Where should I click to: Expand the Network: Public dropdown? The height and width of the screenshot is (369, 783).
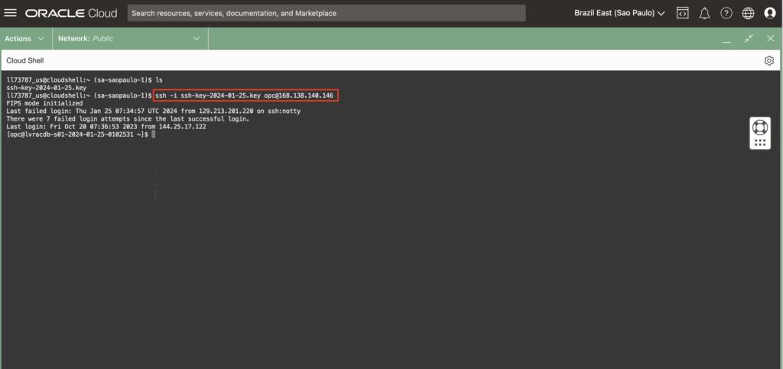tap(129, 38)
